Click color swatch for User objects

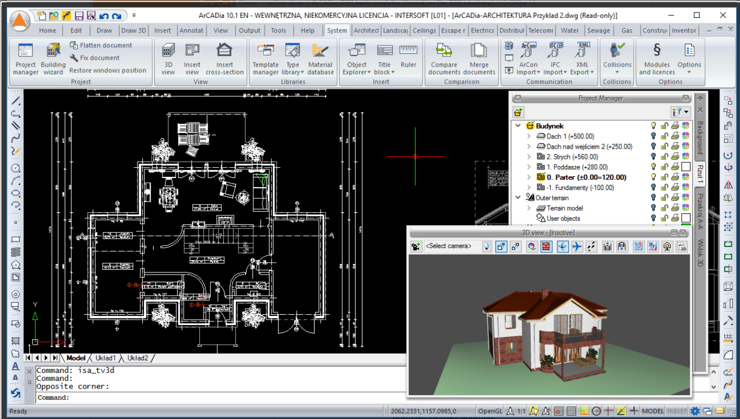pos(685,219)
